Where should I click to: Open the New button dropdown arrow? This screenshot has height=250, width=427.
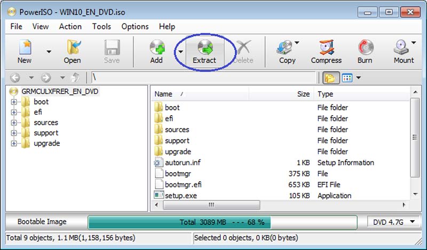coord(49,52)
